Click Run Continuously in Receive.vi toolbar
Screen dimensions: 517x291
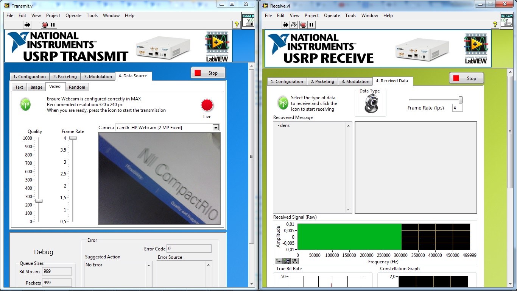294,25
